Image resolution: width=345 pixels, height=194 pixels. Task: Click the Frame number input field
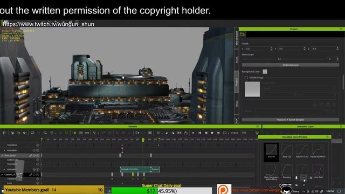pyautogui.click(x=247, y=133)
